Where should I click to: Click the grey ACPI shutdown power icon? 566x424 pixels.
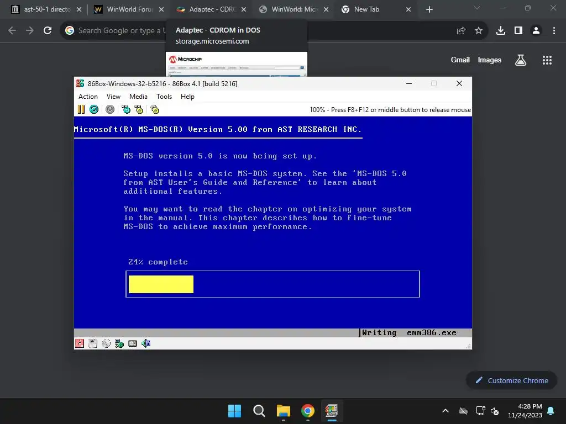pyautogui.click(x=110, y=109)
